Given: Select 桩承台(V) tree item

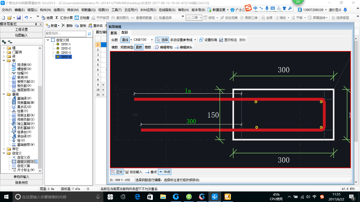Looking at the screenshot, I should coord(22,132).
